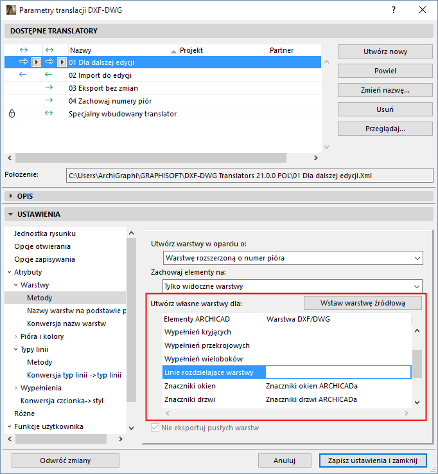Screen dimensions: 438x474
Task: Click the Powiel button
Action: click(385, 71)
